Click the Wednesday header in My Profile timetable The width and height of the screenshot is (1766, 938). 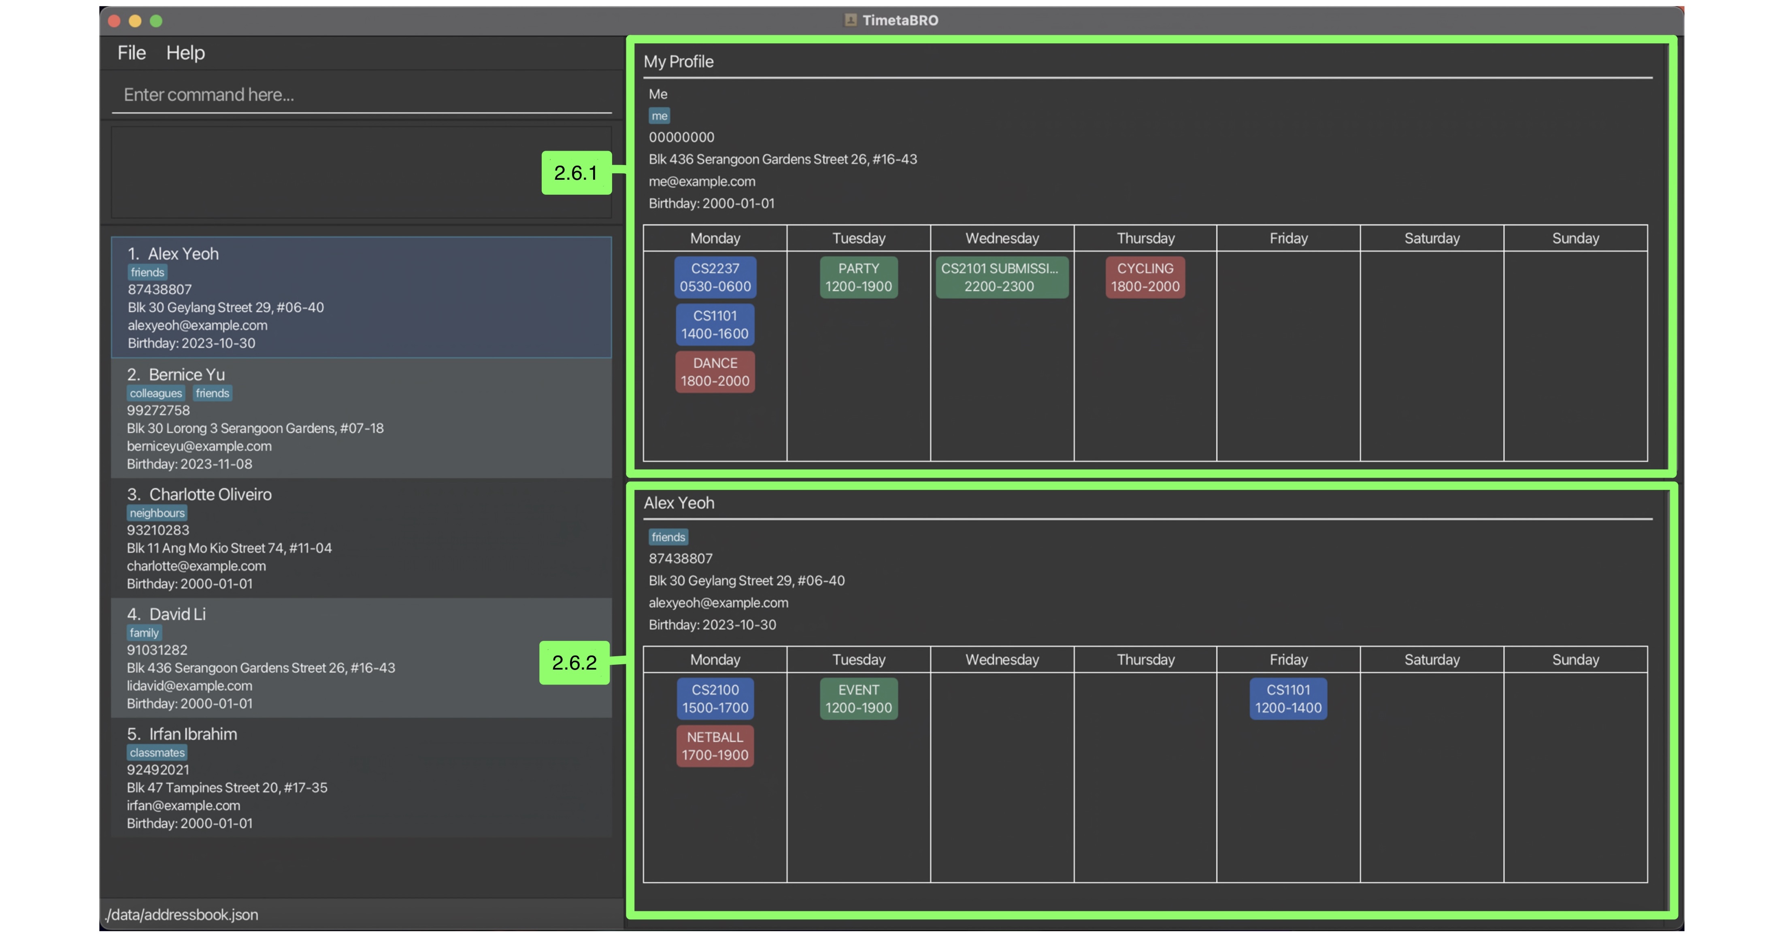(1002, 238)
